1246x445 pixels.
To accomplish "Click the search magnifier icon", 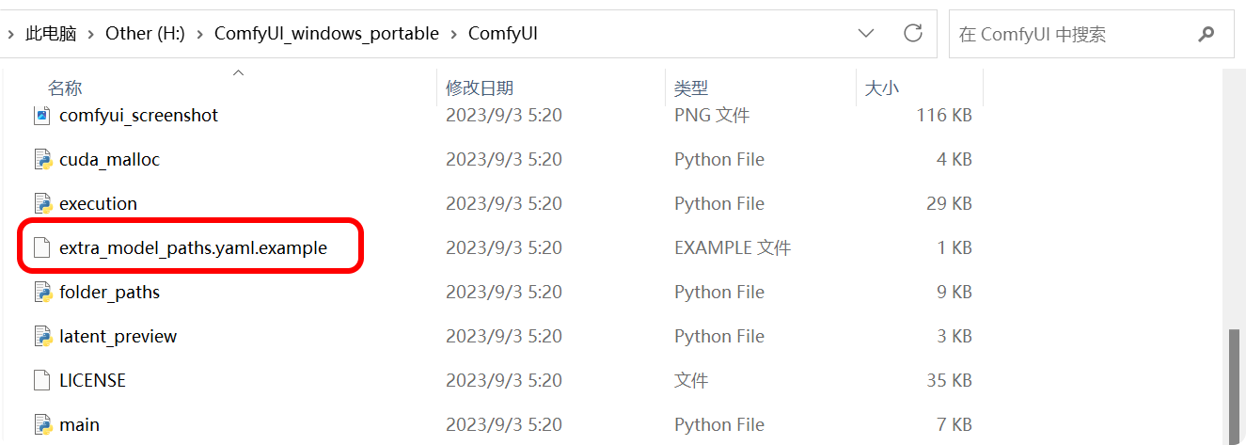I will tap(1207, 35).
